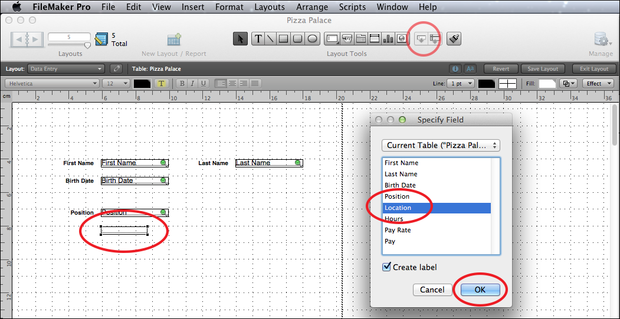This screenshot has height=319, width=620.
Task: Click the layout number input box
Action: pos(69,37)
